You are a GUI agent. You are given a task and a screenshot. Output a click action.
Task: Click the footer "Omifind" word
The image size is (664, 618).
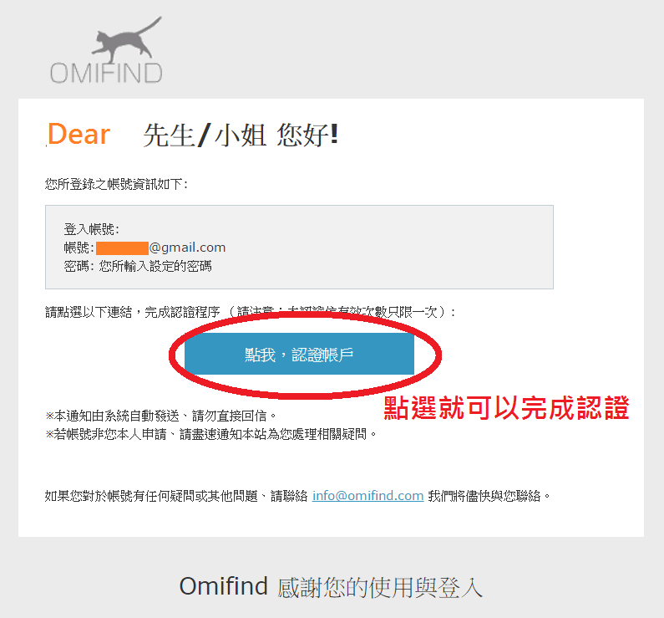coord(224,586)
